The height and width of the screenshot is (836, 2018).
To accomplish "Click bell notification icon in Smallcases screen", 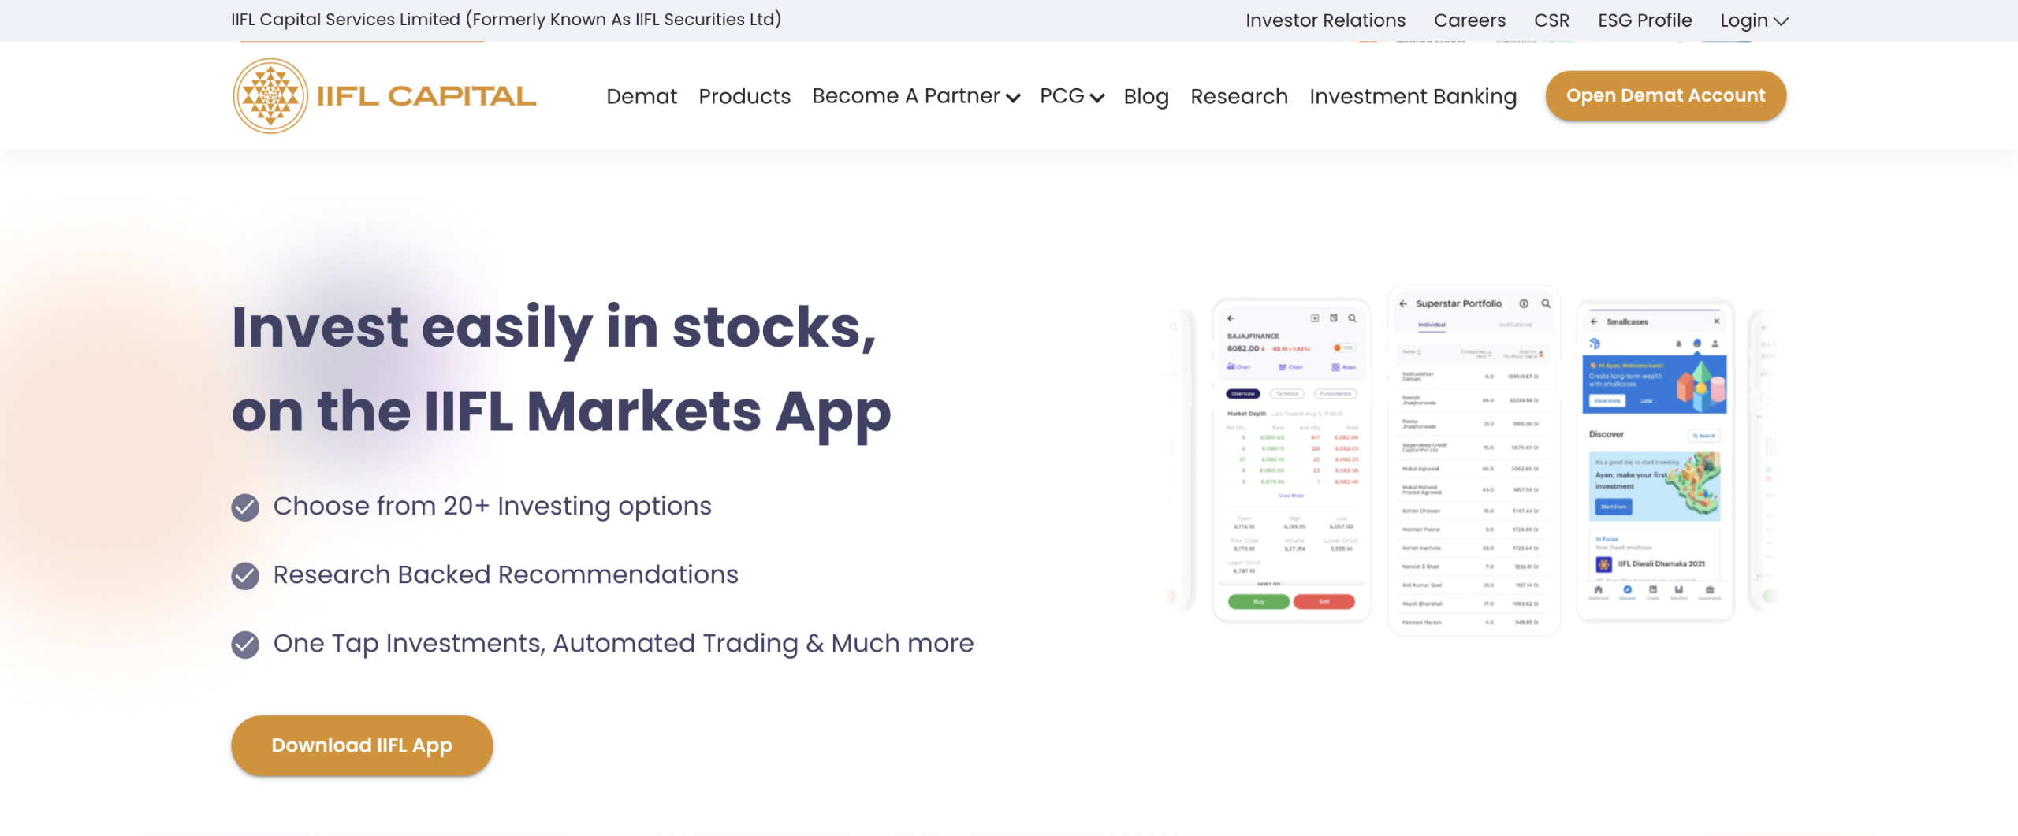I will tap(1678, 344).
